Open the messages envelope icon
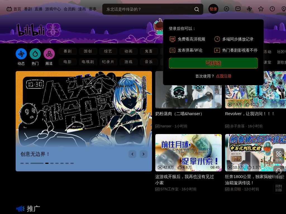 point(238,9)
